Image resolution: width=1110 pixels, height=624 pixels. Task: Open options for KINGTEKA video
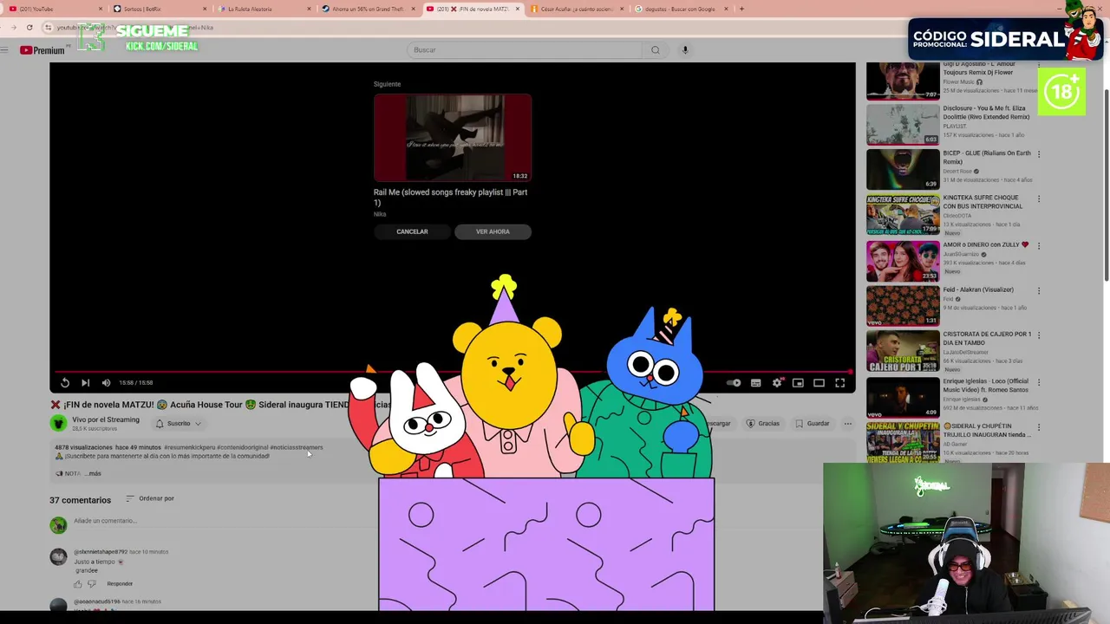coord(1039,200)
